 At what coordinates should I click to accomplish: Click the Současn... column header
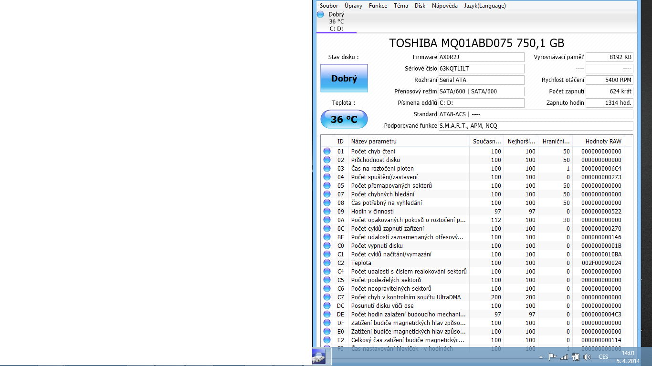tap(486, 141)
